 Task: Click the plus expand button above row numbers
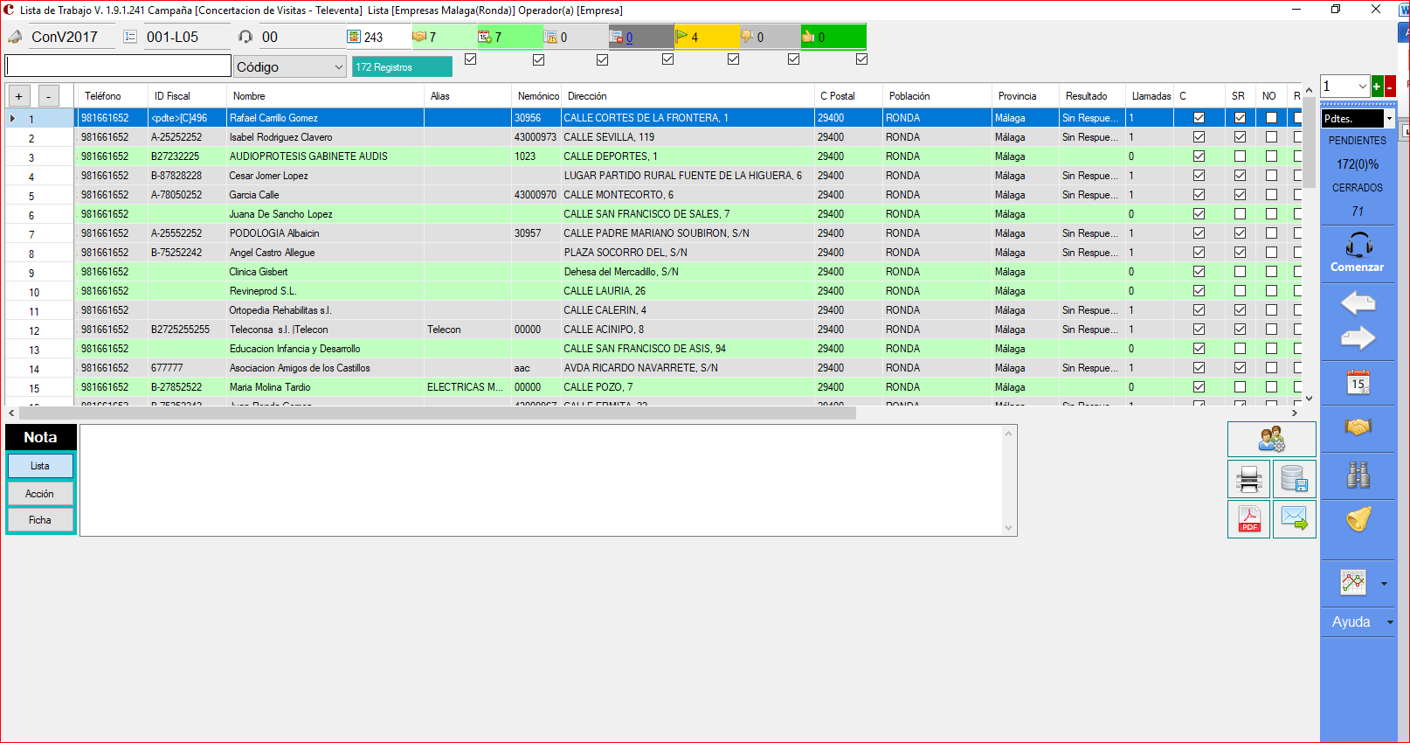(19, 96)
